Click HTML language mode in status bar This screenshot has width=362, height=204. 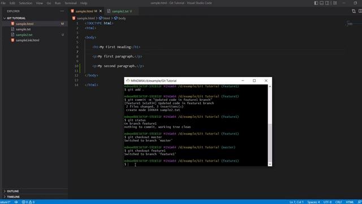pyautogui.click(x=350, y=202)
